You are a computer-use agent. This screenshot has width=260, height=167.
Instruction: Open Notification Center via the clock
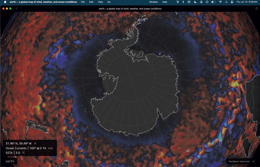tap(247, 2)
